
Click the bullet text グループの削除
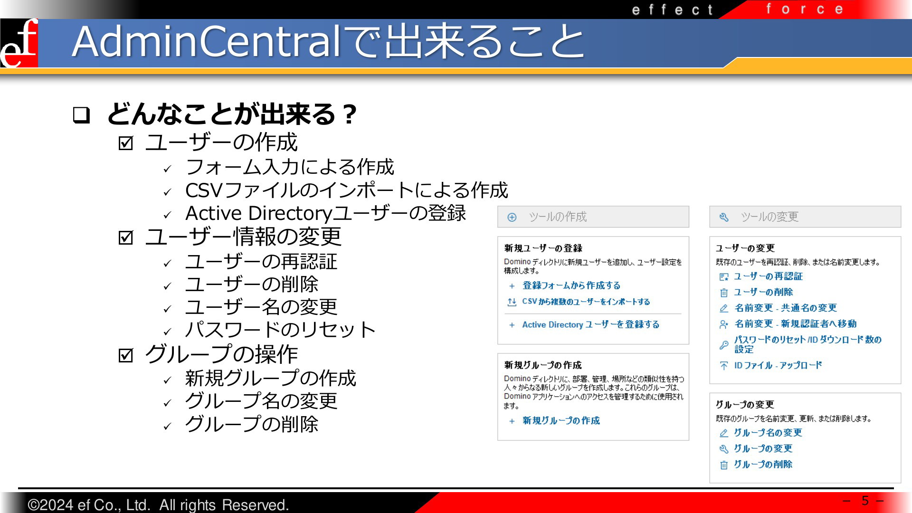coord(252,424)
